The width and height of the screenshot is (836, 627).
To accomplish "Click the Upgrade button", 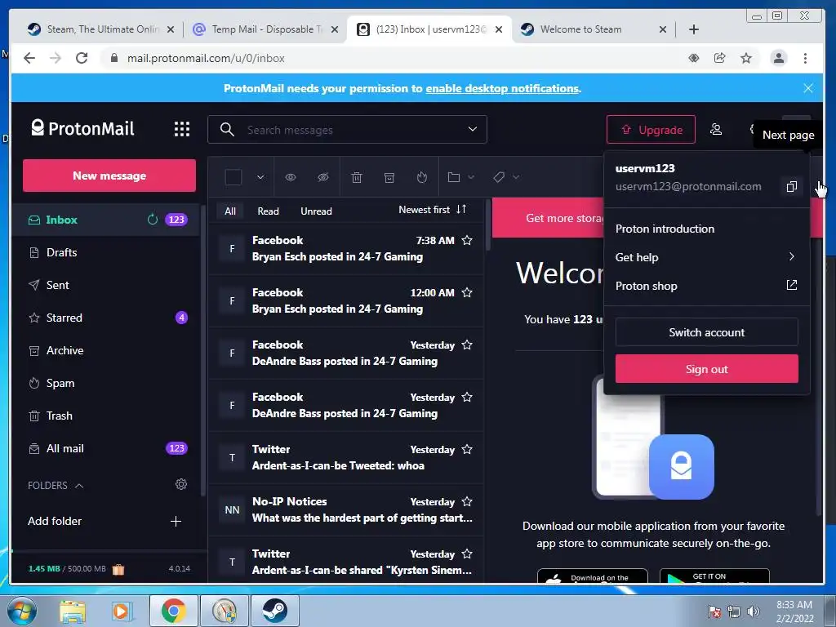I will (x=651, y=130).
